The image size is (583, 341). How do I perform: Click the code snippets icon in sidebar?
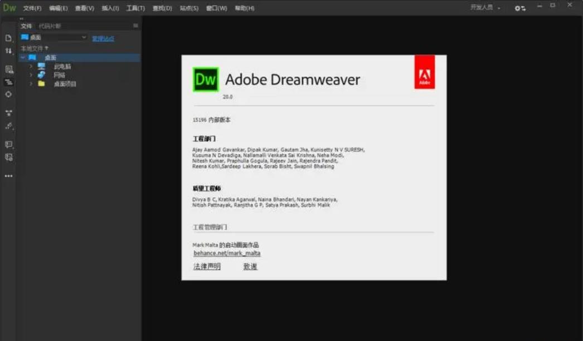(8, 158)
